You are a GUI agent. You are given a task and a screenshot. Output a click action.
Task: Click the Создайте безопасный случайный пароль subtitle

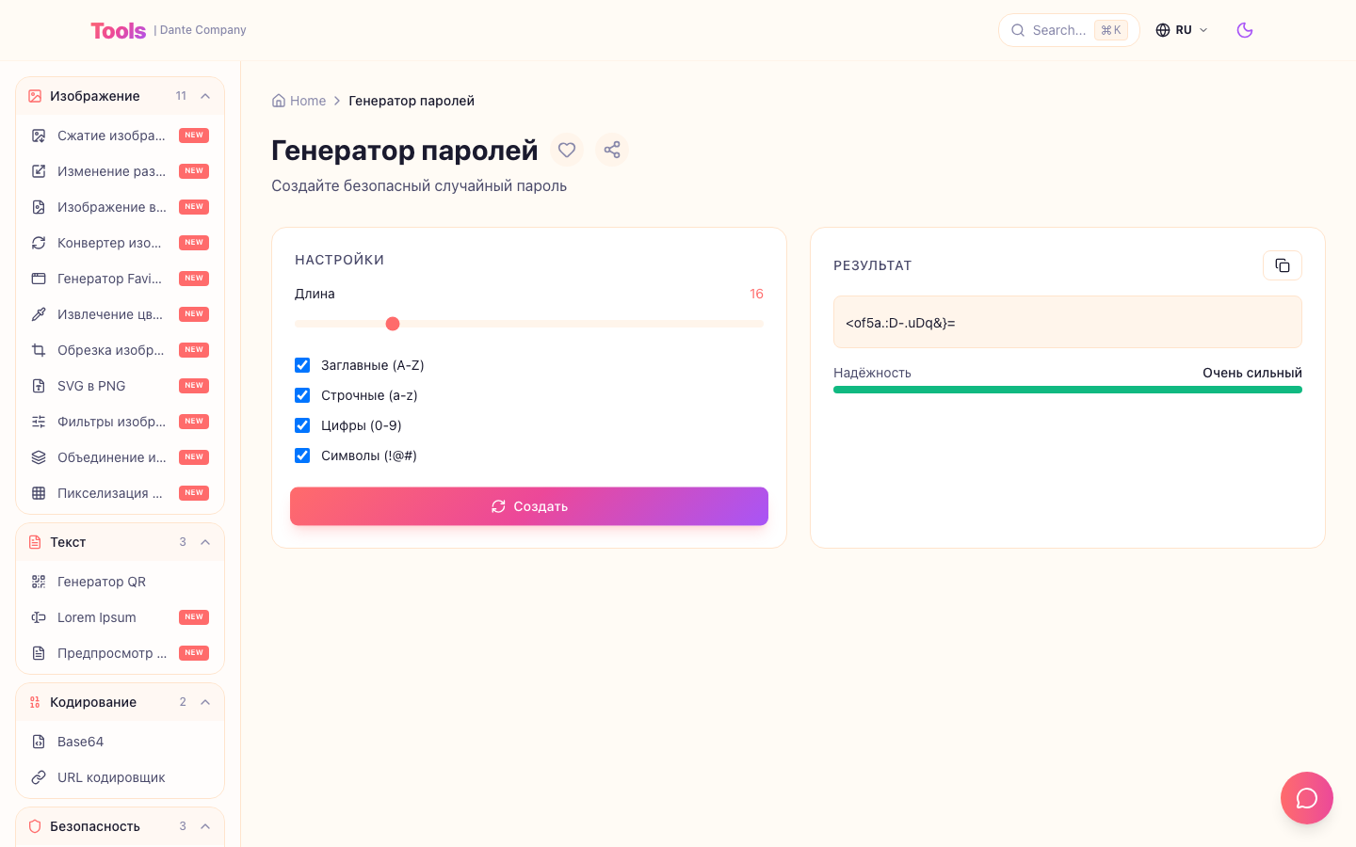coord(419,185)
